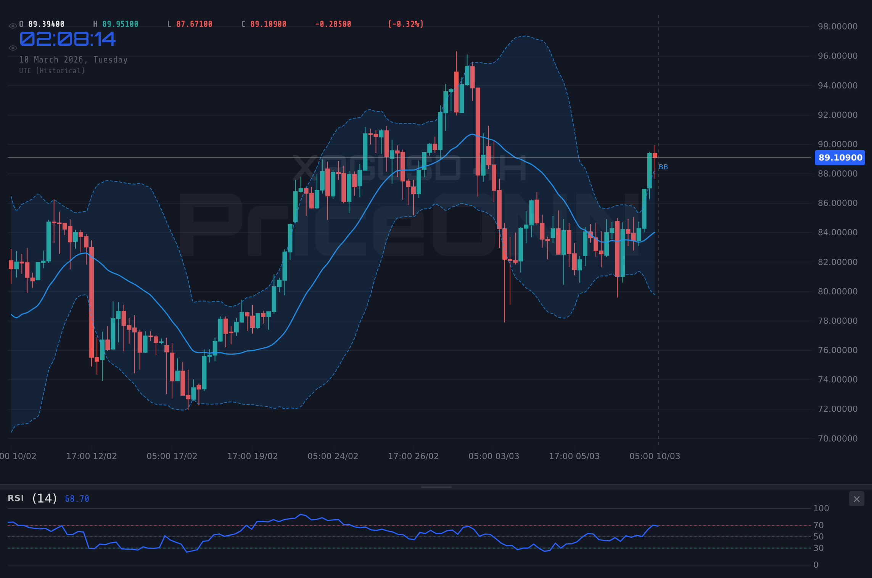Click the 94.00000 price axis label
The image size is (872, 578).
[838, 85]
